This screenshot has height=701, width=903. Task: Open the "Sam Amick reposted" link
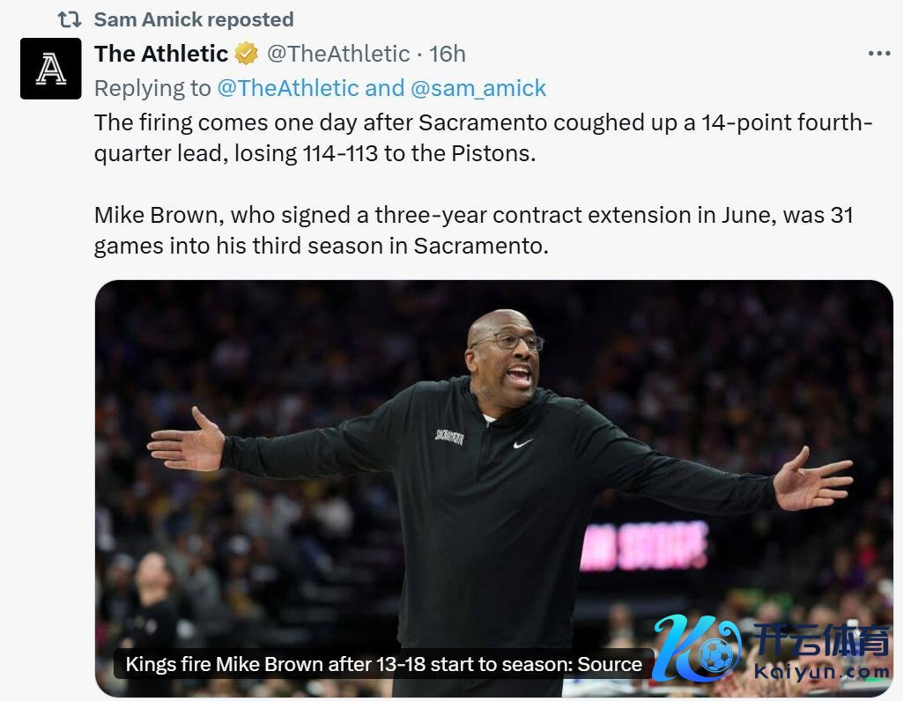pos(194,19)
